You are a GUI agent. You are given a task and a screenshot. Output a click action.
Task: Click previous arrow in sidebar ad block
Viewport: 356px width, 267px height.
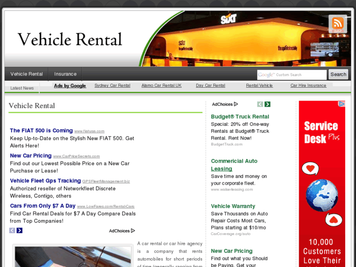coord(260,104)
